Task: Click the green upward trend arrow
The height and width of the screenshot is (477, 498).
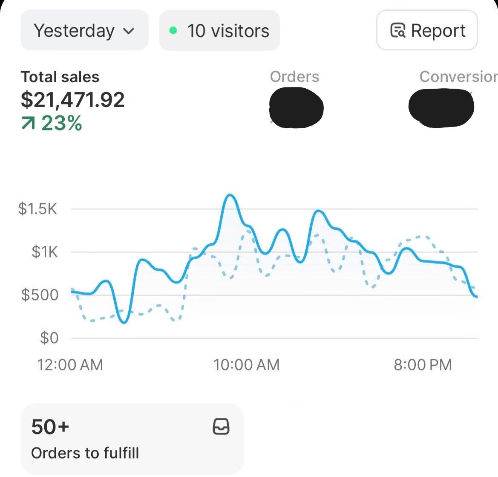Action: (28, 123)
